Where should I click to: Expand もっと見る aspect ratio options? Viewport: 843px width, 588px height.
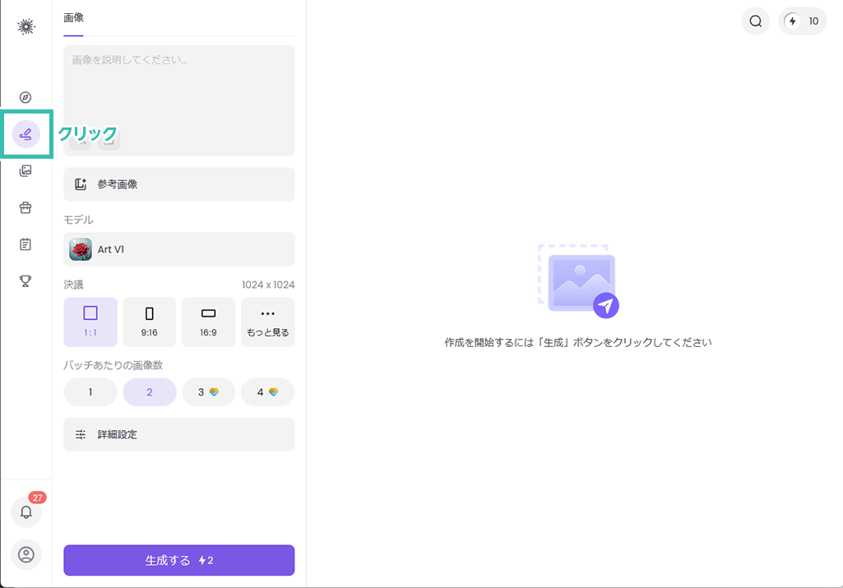point(268,322)
